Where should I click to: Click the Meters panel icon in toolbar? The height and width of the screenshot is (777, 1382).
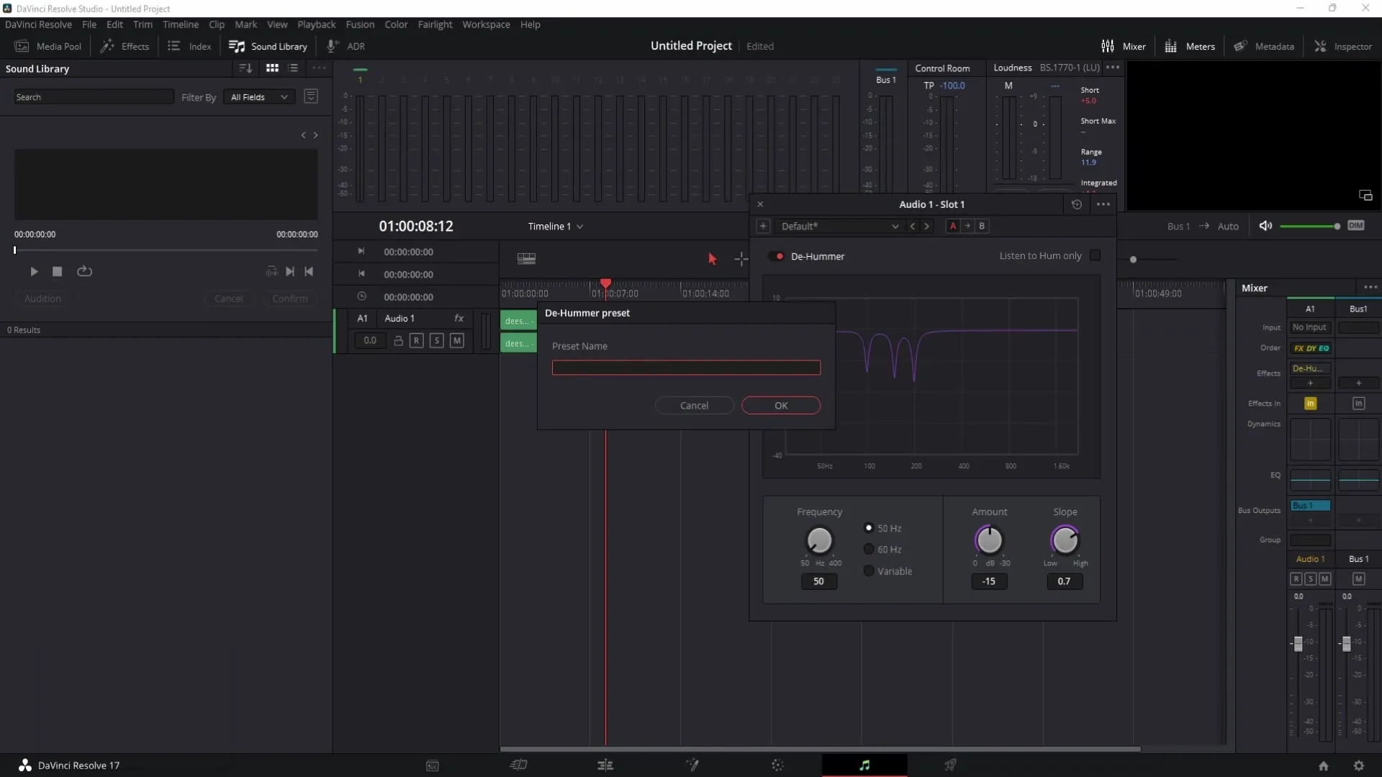click(x=1170, y=45)
